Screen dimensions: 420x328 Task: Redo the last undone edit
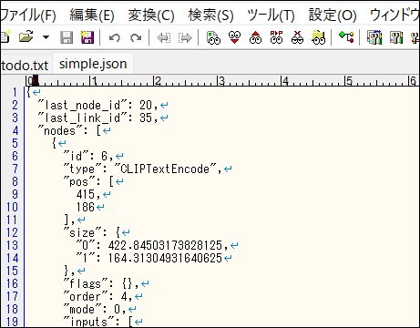click(136, 38)
